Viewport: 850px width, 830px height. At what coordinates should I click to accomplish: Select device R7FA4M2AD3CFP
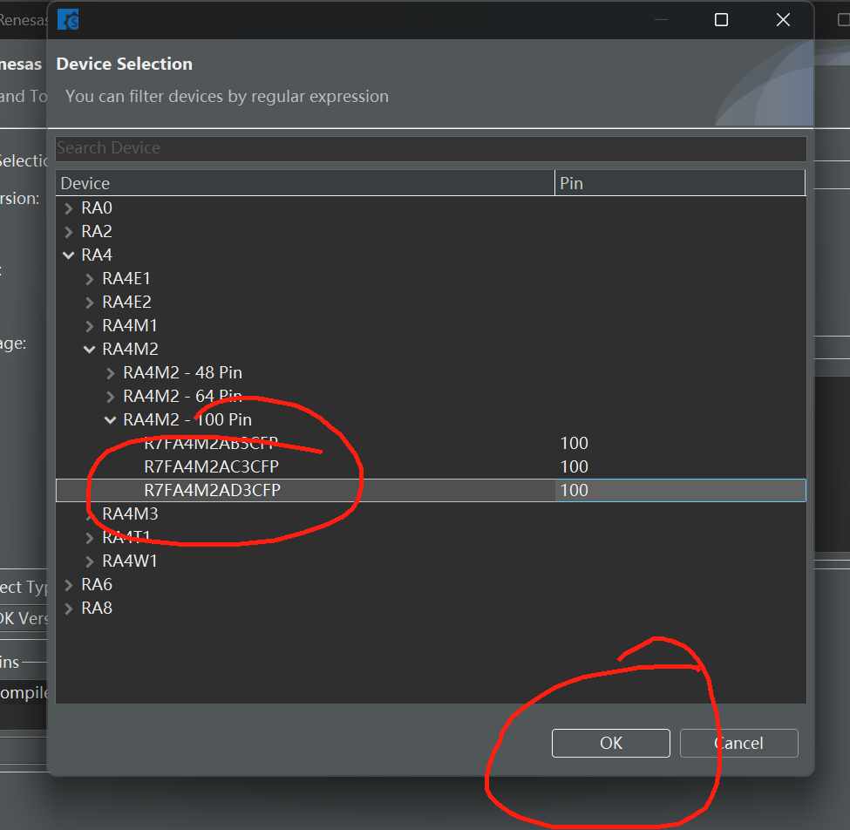[213, 491]
